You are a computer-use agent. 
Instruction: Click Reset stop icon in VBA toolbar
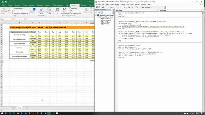[127, 7]
